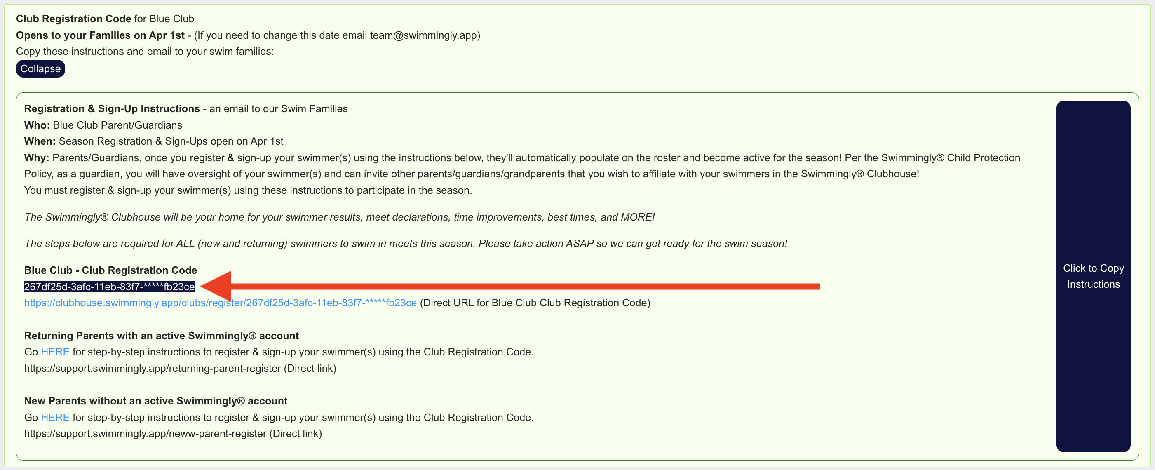Click the neww-parent-register direct link text
1155x470 pixels.
(145, 434)
